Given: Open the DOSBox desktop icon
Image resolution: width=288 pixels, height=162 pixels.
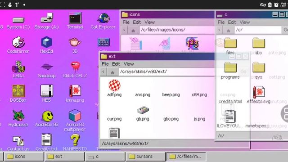Looking at the screenshot, I should tap(18, 94).
